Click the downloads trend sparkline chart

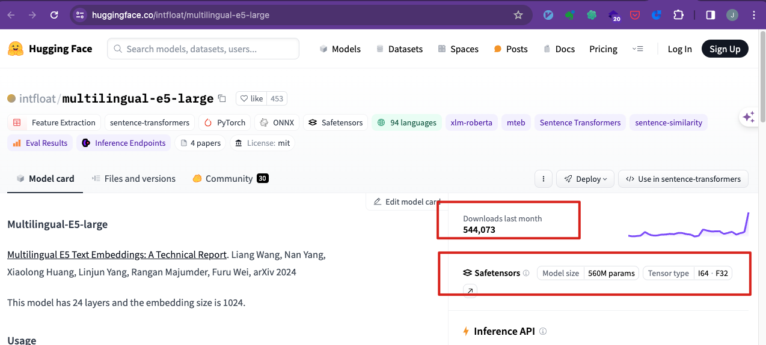coord(689,226)
